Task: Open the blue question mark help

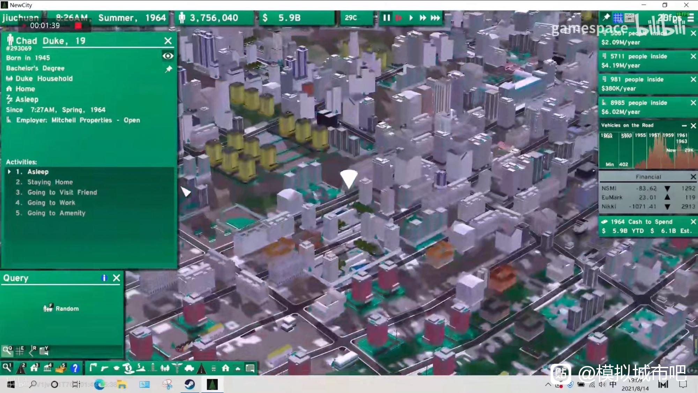Action: click(75, 368)
